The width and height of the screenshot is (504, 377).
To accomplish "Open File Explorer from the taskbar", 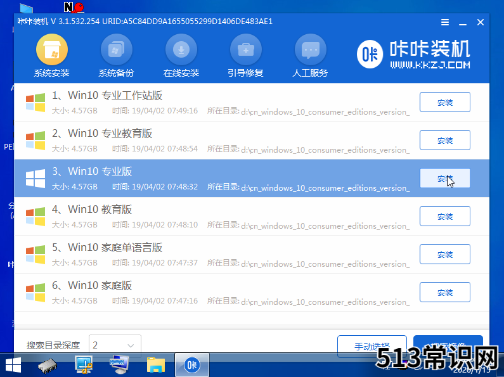I will tap(156, 365).
